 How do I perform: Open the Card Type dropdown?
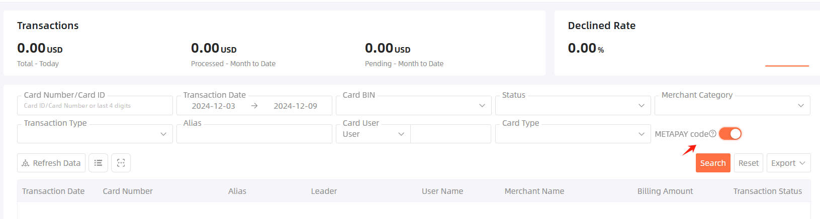[x=573, y=134]
